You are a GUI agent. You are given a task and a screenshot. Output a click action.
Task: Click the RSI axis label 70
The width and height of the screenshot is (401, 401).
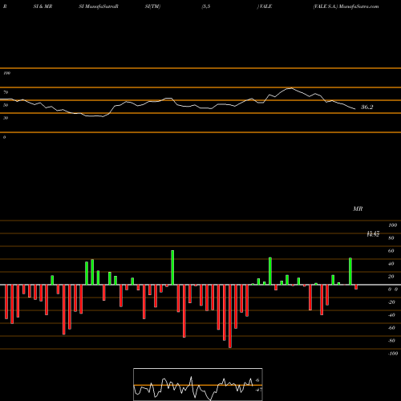click(6, 92)
